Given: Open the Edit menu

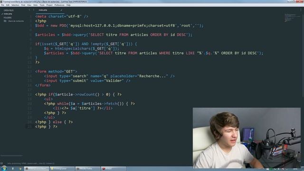Looking at the screenshot, I should tap(8, 5).
